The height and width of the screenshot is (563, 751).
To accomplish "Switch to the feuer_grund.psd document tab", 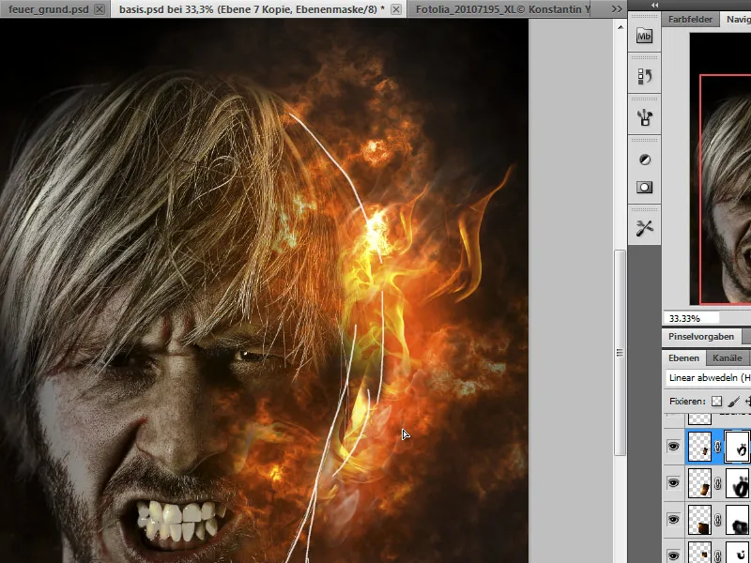I will point(49,9).
